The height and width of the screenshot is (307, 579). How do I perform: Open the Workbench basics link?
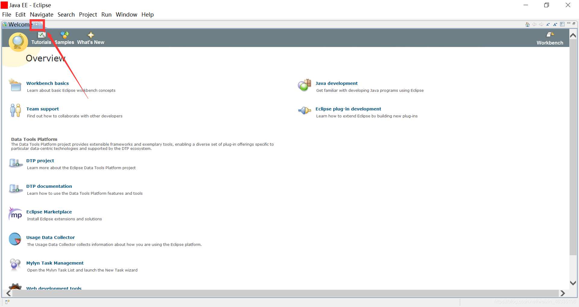[47, 83]
